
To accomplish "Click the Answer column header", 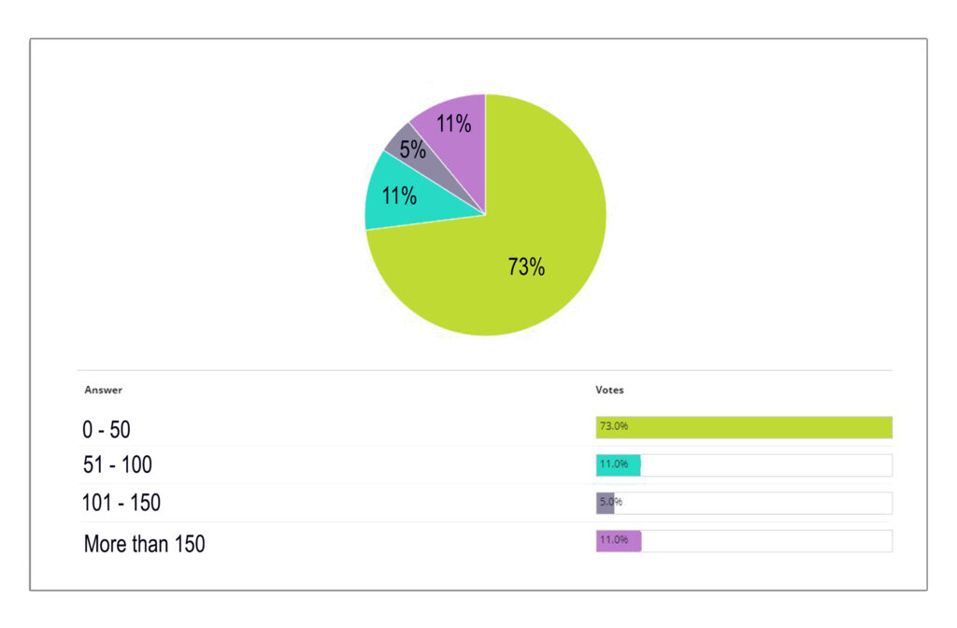I will coord(103,390).
